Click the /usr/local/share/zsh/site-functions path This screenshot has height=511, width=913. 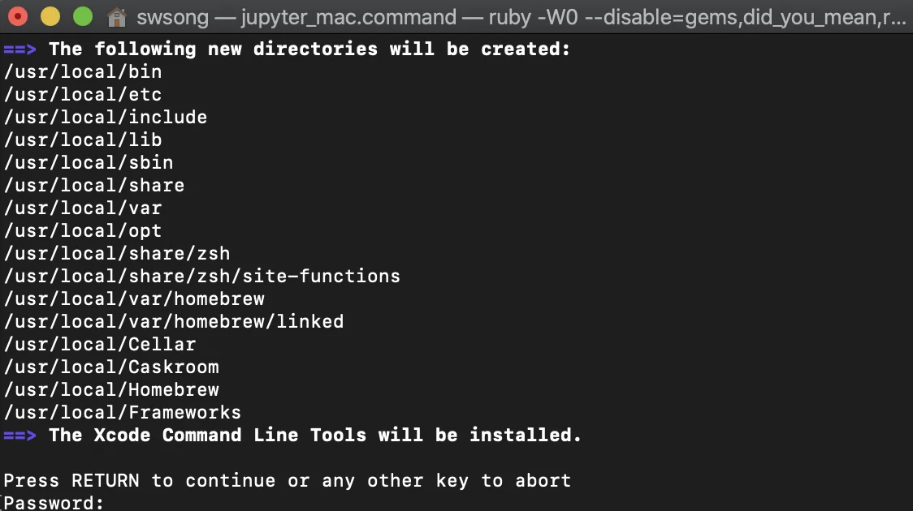(202, 277)
